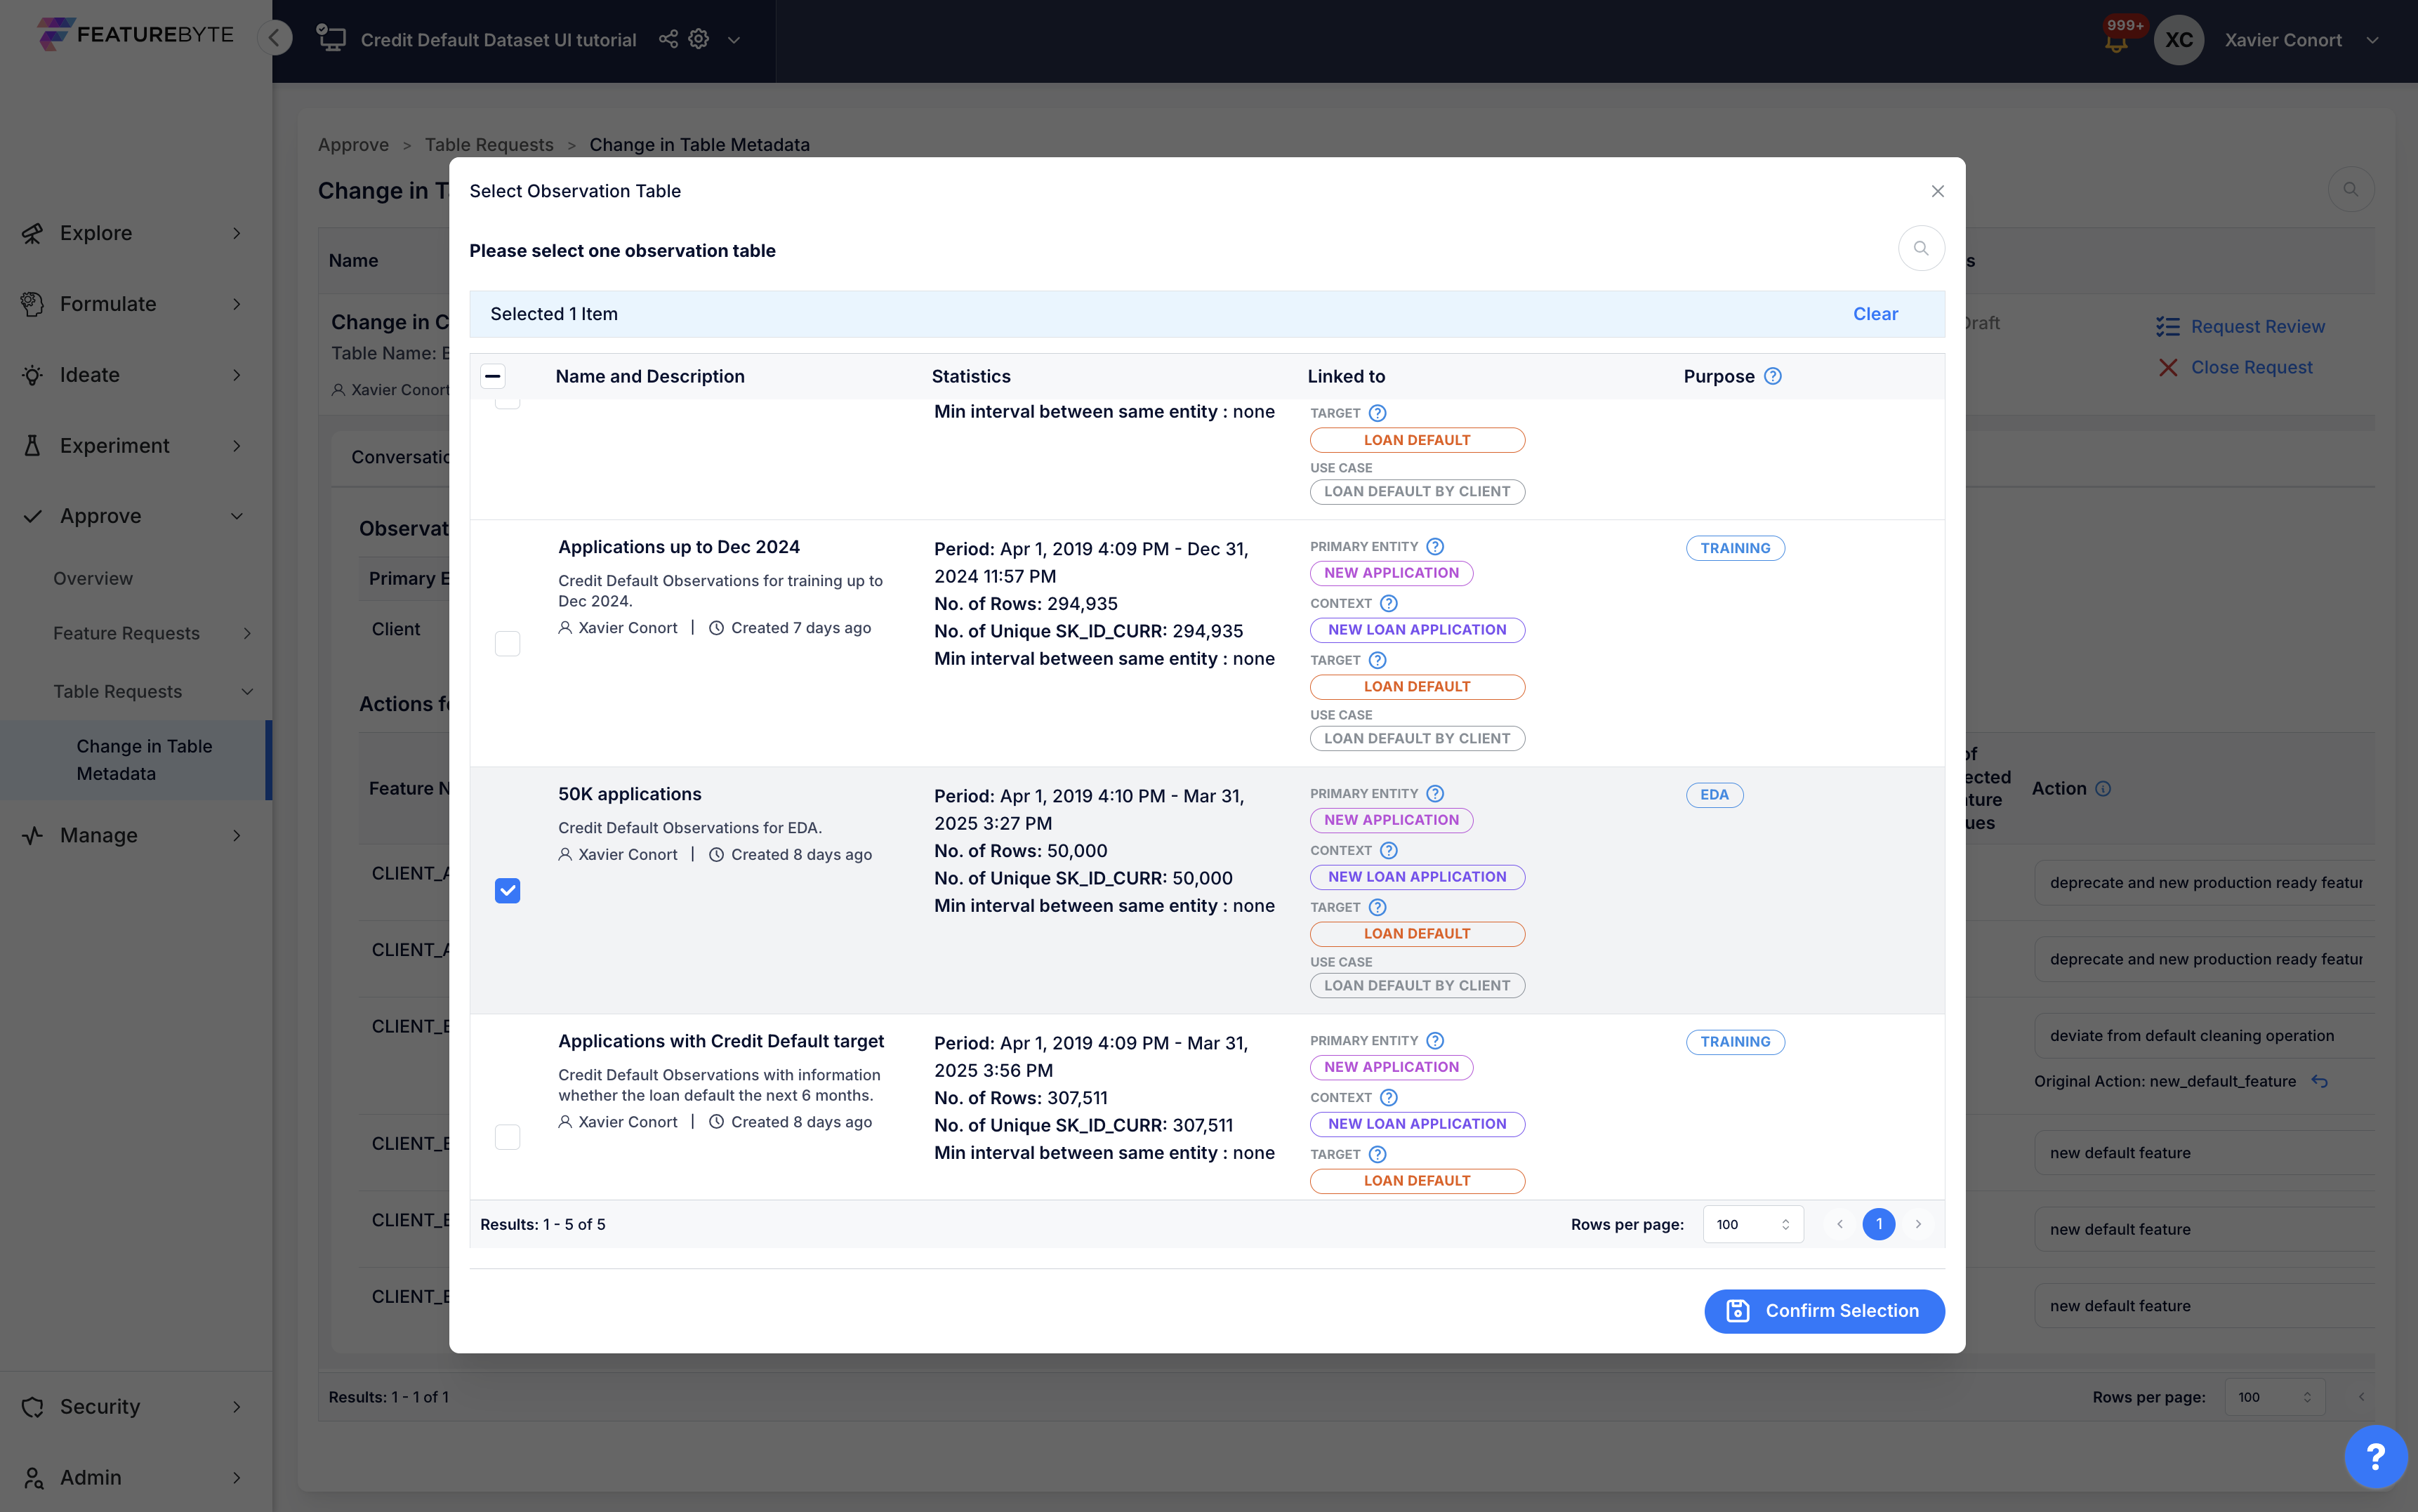
Task: Collapse the sidebar with the arrow icon
Action: 274,38
